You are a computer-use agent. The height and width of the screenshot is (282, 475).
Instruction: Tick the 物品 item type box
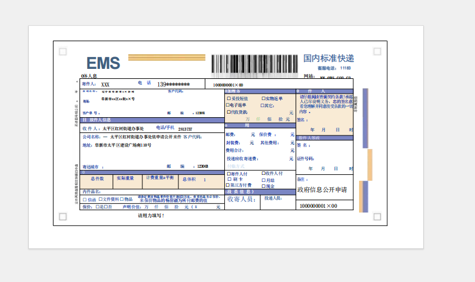coord(122,199)
